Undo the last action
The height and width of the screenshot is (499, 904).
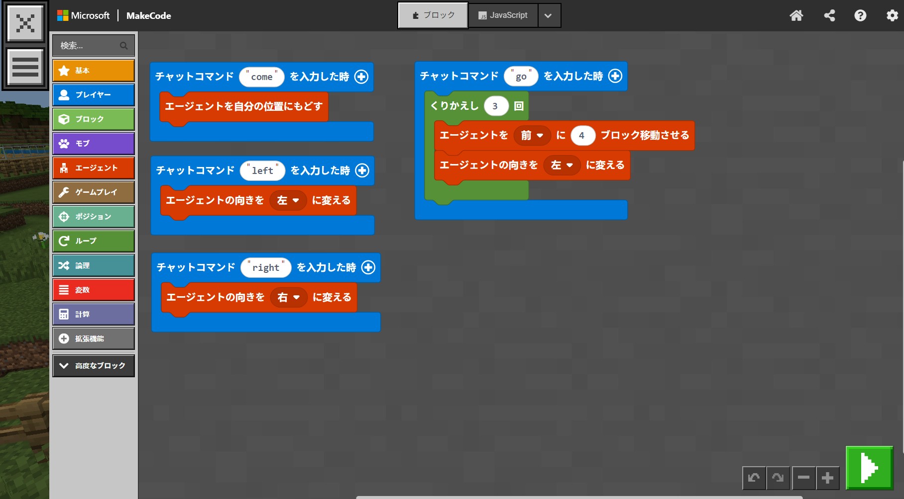(754, 478)
